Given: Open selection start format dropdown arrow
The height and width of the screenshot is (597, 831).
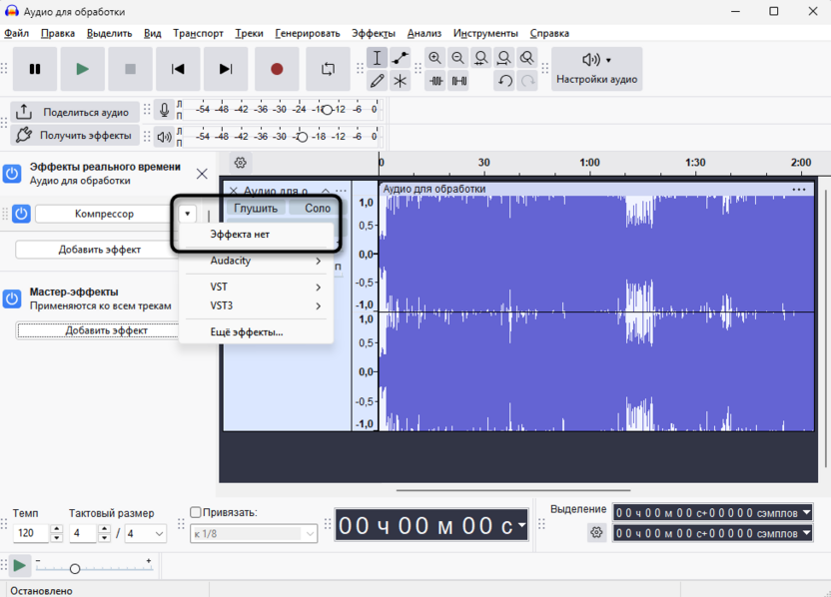Looking at the screenshot, I should 807,512.
